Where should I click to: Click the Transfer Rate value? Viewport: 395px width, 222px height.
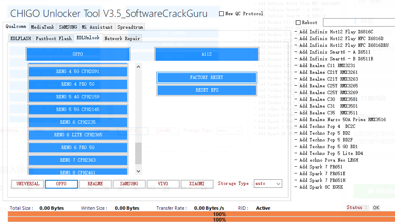209,208
